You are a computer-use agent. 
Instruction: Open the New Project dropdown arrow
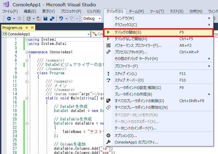pyautogui.click(x=34, y=19)
